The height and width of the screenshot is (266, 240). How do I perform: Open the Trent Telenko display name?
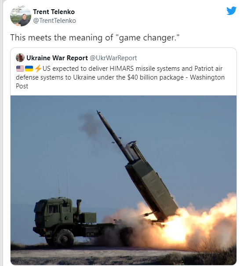coord(54,12)
